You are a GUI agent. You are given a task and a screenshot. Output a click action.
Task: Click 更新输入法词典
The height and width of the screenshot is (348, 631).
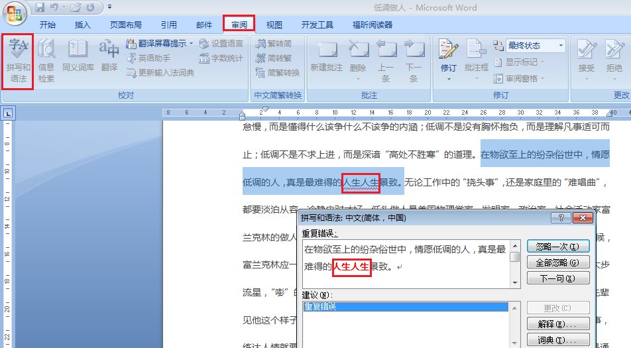[x=160, y=73]
